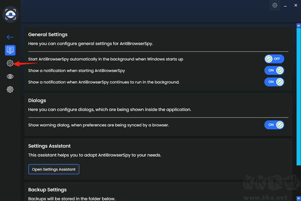Image resolution: width=301 pixels, height=201 pixels.
Task: Select the highlighted monitor icon in sidebar
Action: (10, 50)
